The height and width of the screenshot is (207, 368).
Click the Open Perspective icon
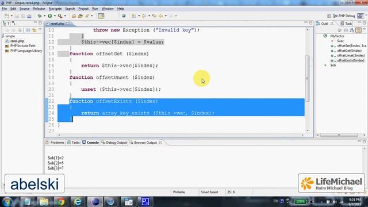pyautogui.click(x=329, y=16)
